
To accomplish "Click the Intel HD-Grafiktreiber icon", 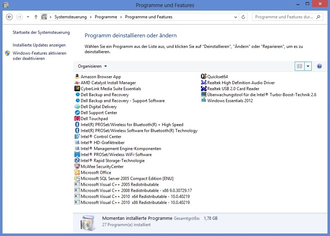I will click(x=77, y=142).
